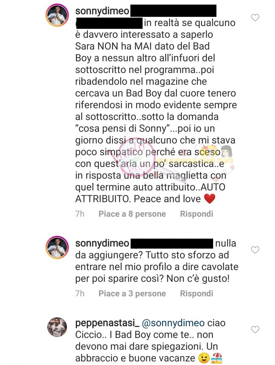Reply to the 'Peace and love' comment via Rispondi
The height and width of the screenshot is (365, 275).
point(197,214)
